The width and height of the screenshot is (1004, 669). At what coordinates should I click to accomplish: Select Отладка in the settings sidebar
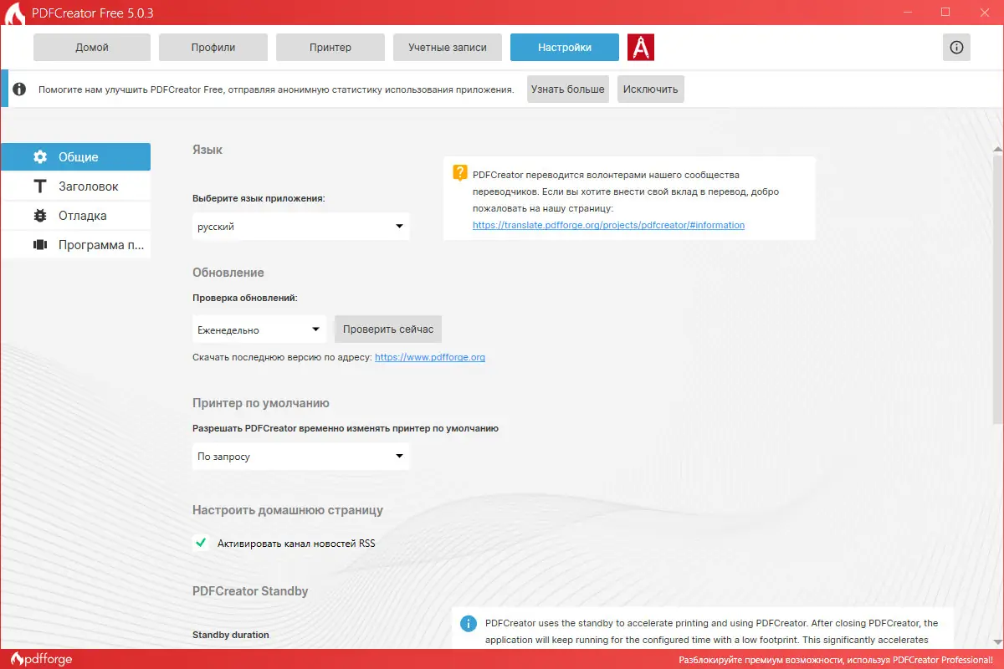pos(76,216)
